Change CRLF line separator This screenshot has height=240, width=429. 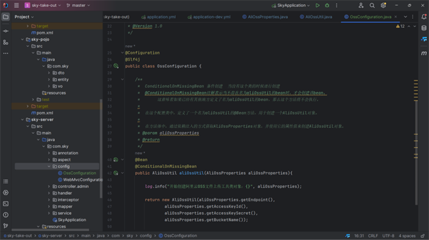tap(373, 236)
